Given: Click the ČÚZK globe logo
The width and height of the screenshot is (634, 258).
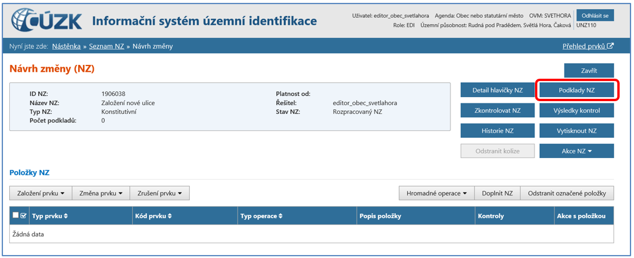Looking at the screenshot, I should click(25, 21).
